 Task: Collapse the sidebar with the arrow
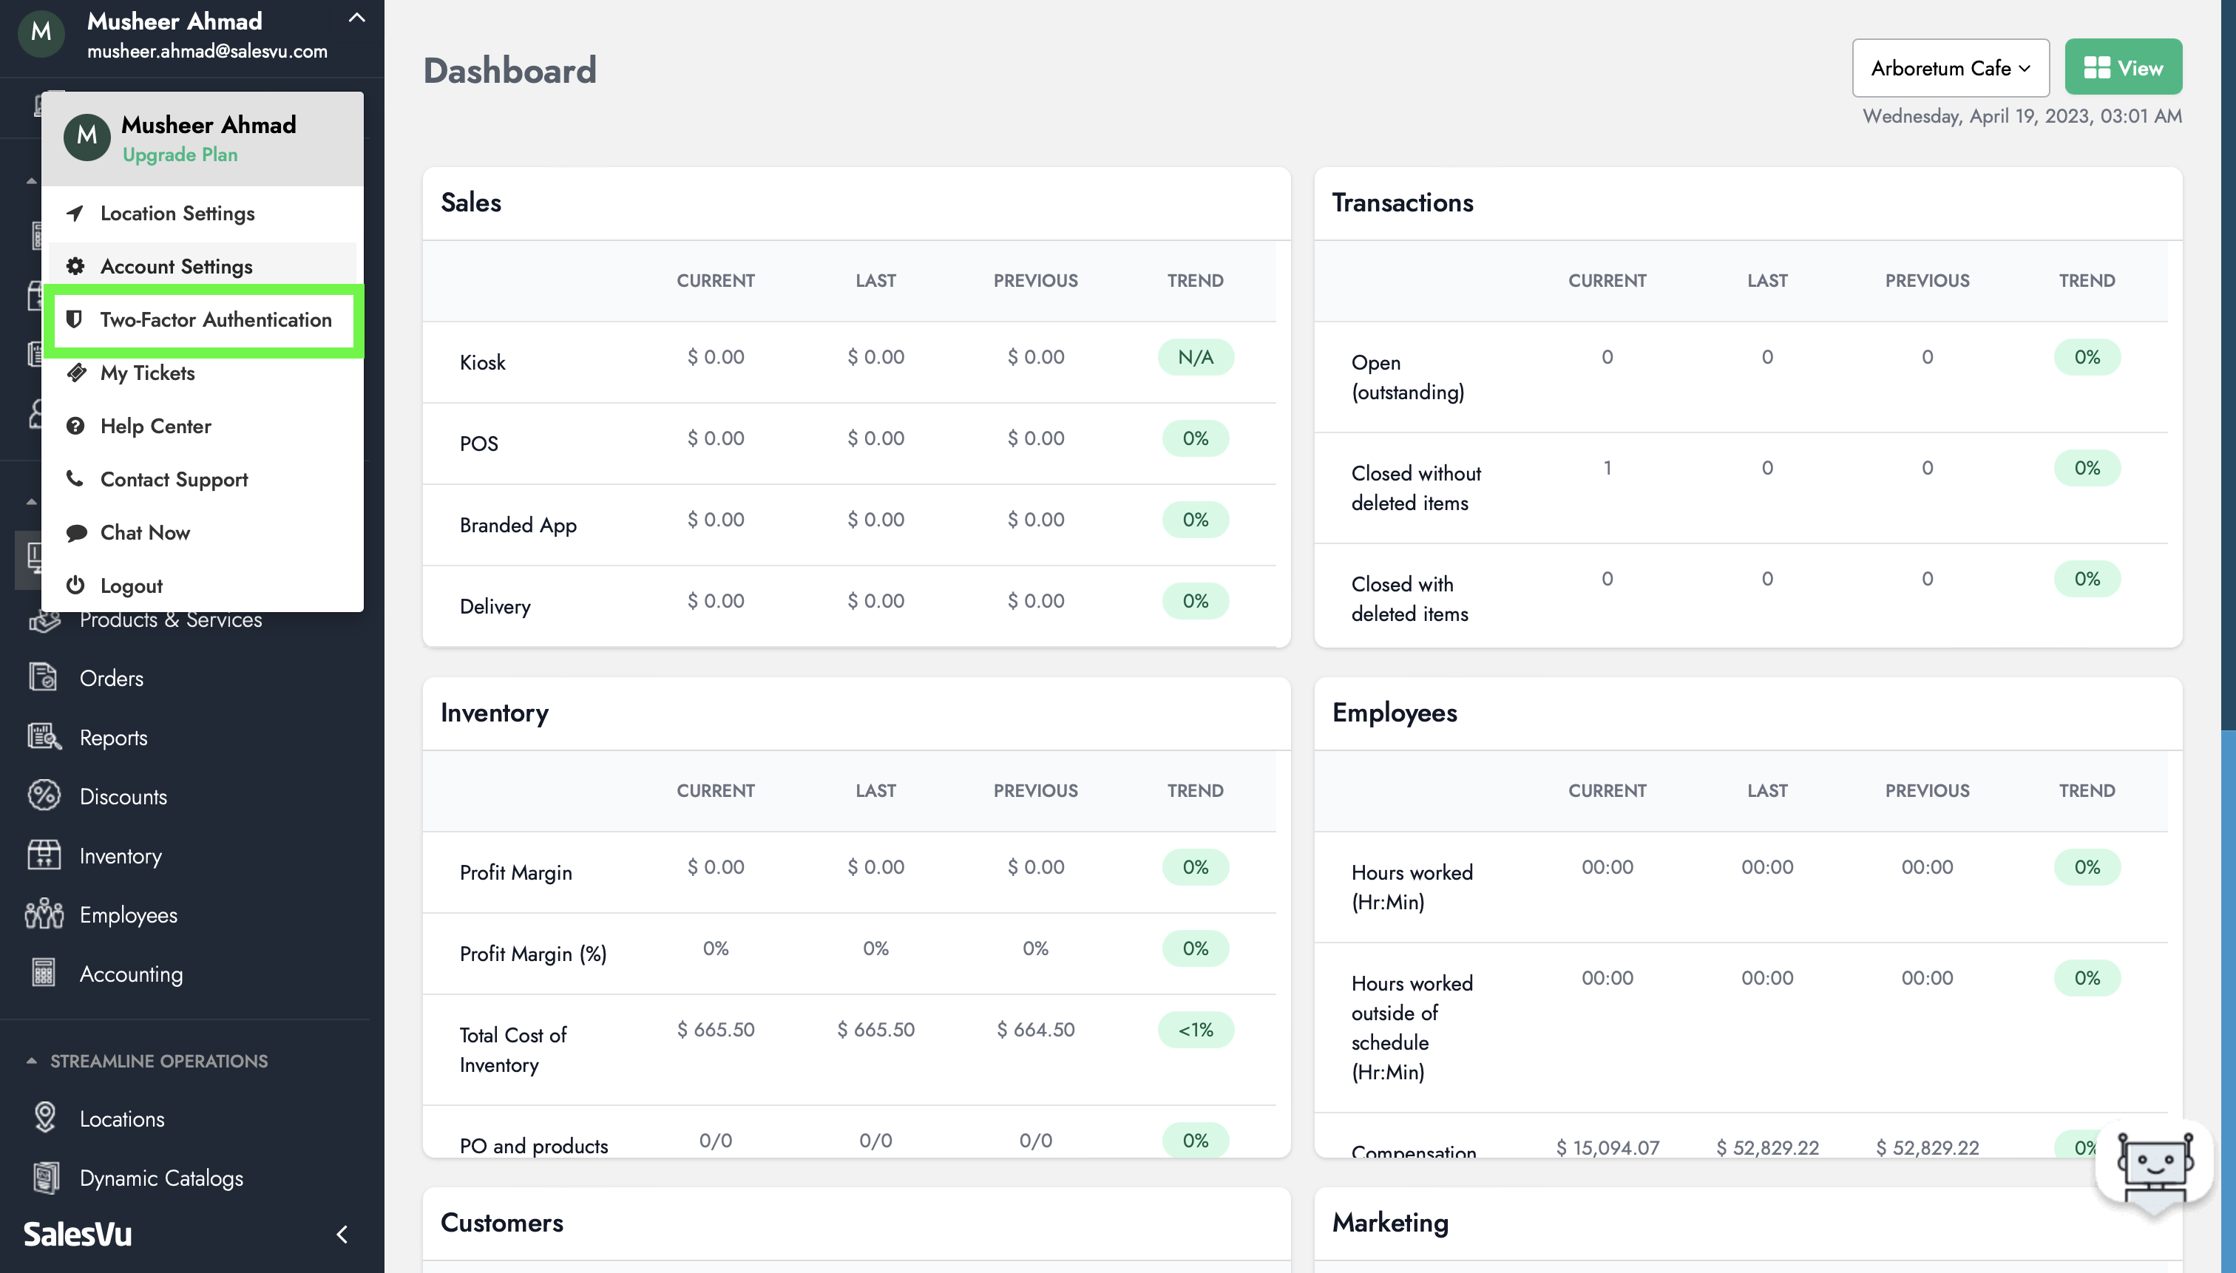coord(342,1234)
